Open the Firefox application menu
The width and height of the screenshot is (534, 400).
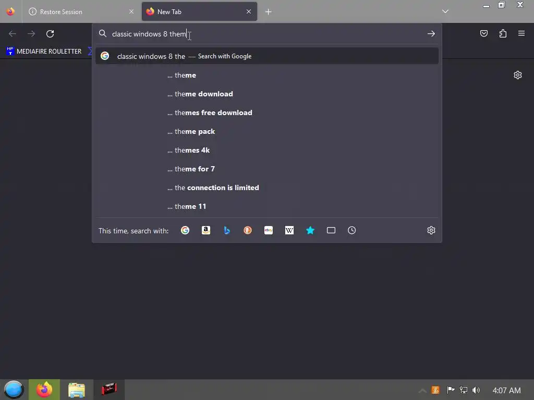tap(521, 33)
